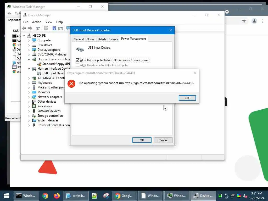The height and width of the screenshot is (201, 268).
Task: Open the Device Manager File menu
Action: click(x=26, y=22)
